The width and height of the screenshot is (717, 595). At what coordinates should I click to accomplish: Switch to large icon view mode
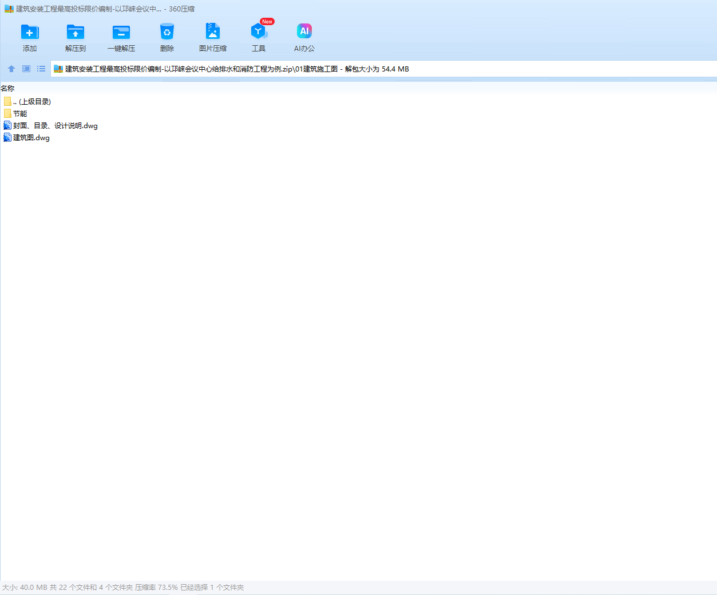click(26, 69)
